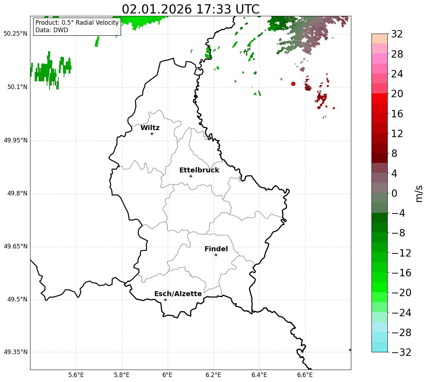Click the Esch/Alzette location cross marker
Screen dimensions: 427x382
pyautogui.click(x=165, y=300)
